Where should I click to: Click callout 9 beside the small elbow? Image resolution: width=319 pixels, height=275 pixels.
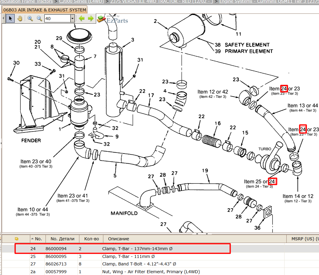click(x=117, y=136)
